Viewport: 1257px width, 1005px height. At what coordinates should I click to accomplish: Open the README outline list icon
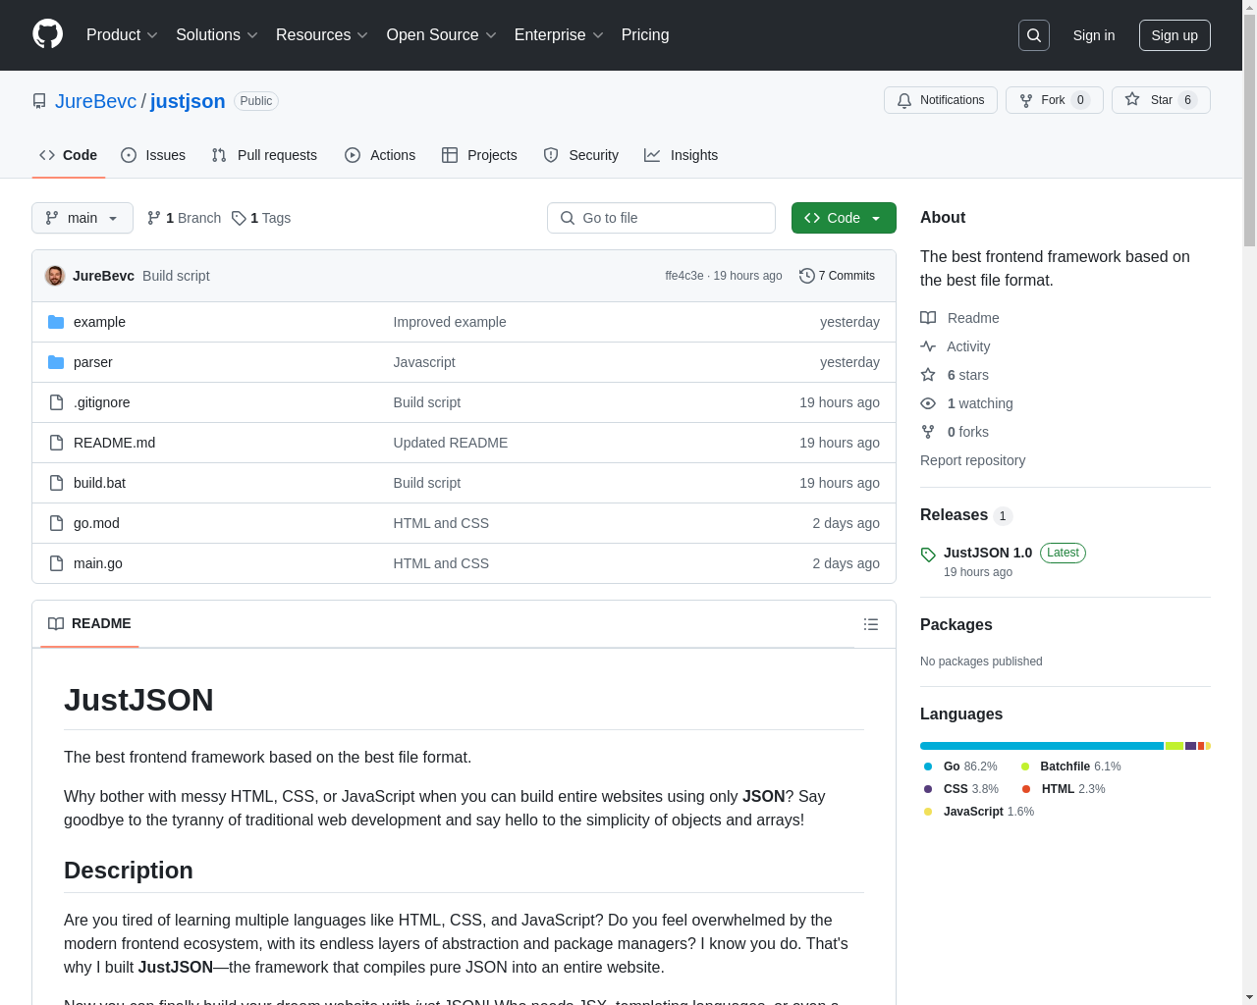[871, 624]
